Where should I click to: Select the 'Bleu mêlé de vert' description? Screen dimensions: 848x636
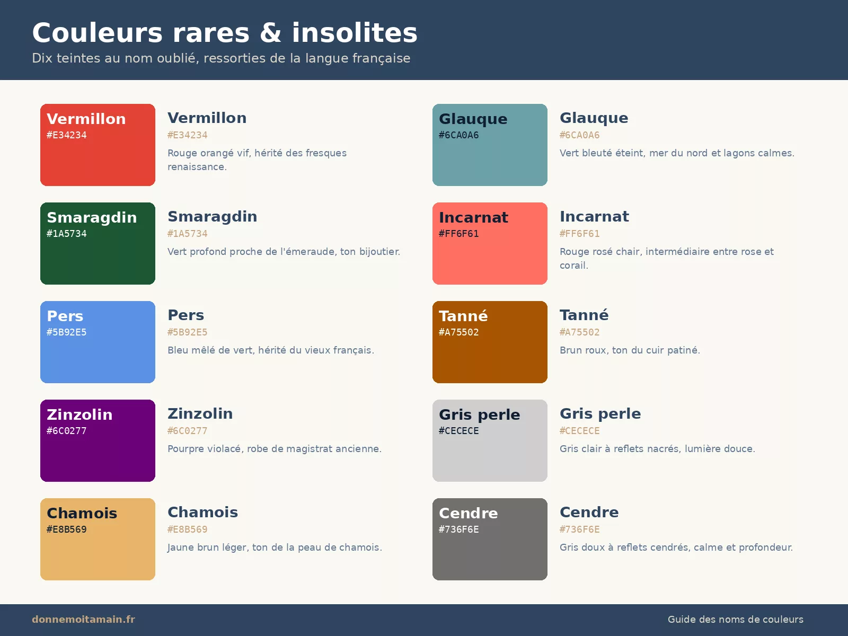[x=271, y=350]
